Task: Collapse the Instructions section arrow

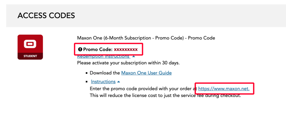Action: [x=118, y=82]
